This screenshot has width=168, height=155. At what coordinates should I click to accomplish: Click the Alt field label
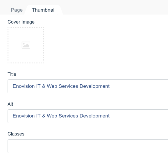click(10, 104)
